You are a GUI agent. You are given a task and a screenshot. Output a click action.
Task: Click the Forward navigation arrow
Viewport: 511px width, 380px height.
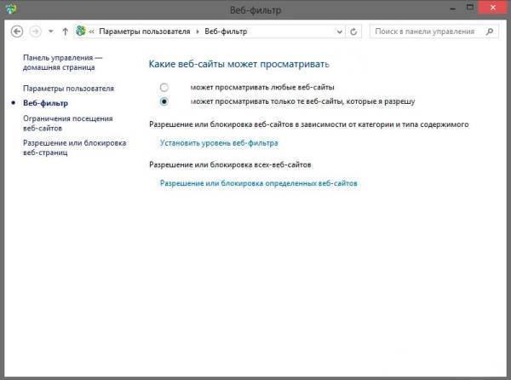(35, 32)
